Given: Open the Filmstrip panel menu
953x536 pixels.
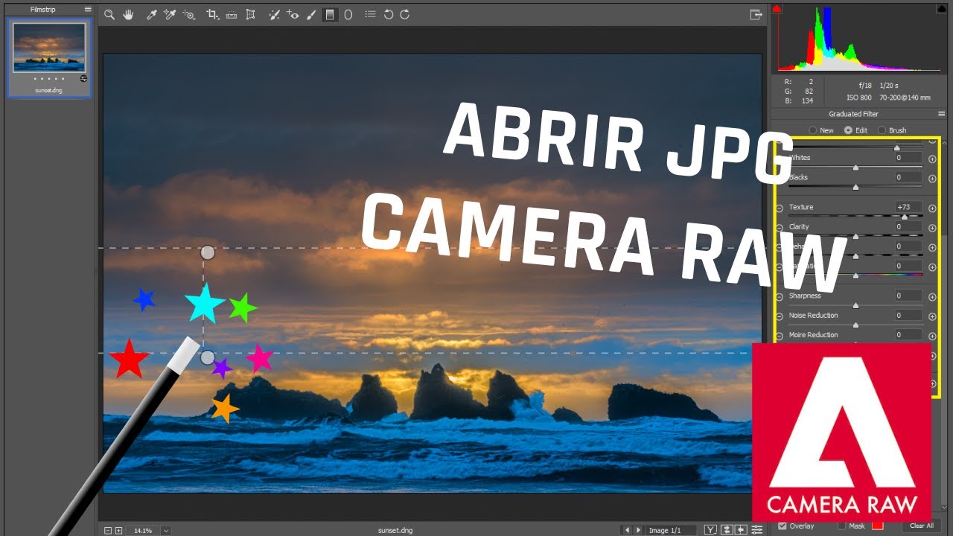Looking at the screenshot, I should tap(88, 10).
